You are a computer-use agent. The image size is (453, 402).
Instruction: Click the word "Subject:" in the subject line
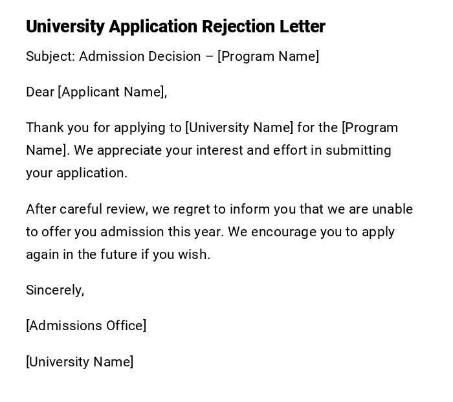[x=50, y=56]
